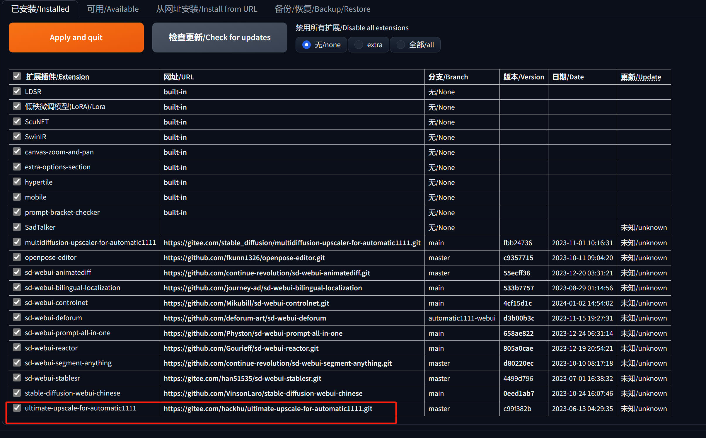Toggle the openpose-editor extension checkbox
The image size is (706, 438).
pyautogui.click(x=17, y=257)
